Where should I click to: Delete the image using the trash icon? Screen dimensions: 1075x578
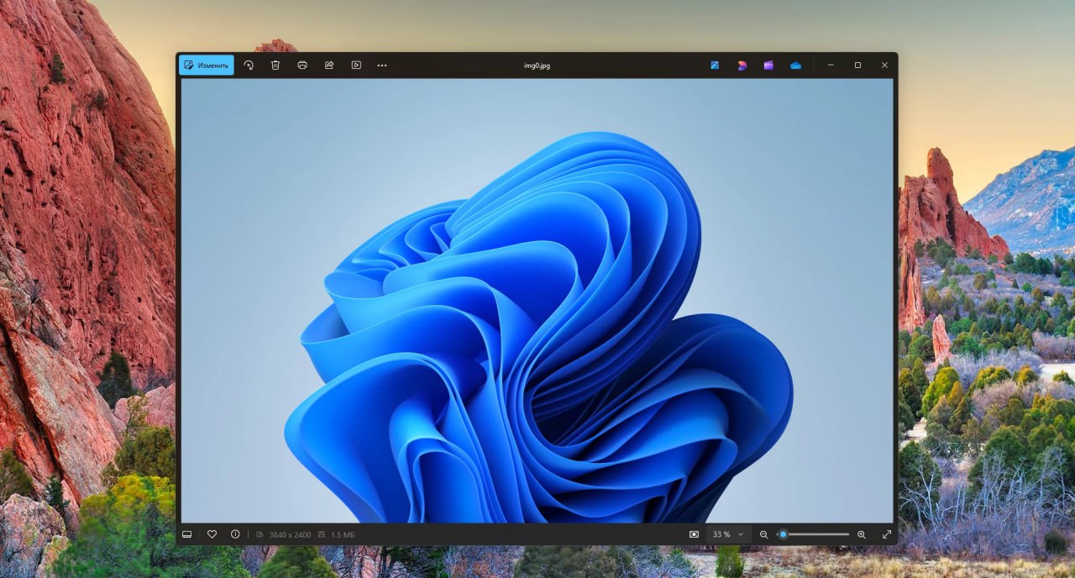(275, 66)
